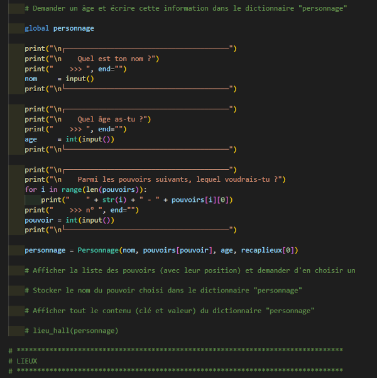The image size is (377, 378).
Task: Place cursor on "pouvoir = int(input())" line
Action: pos(69,220)
